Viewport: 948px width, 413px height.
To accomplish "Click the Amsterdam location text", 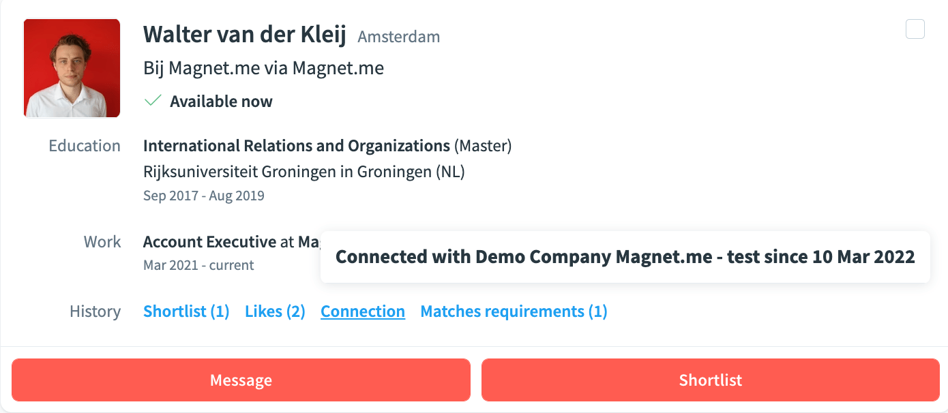I will tap(399, 37).
